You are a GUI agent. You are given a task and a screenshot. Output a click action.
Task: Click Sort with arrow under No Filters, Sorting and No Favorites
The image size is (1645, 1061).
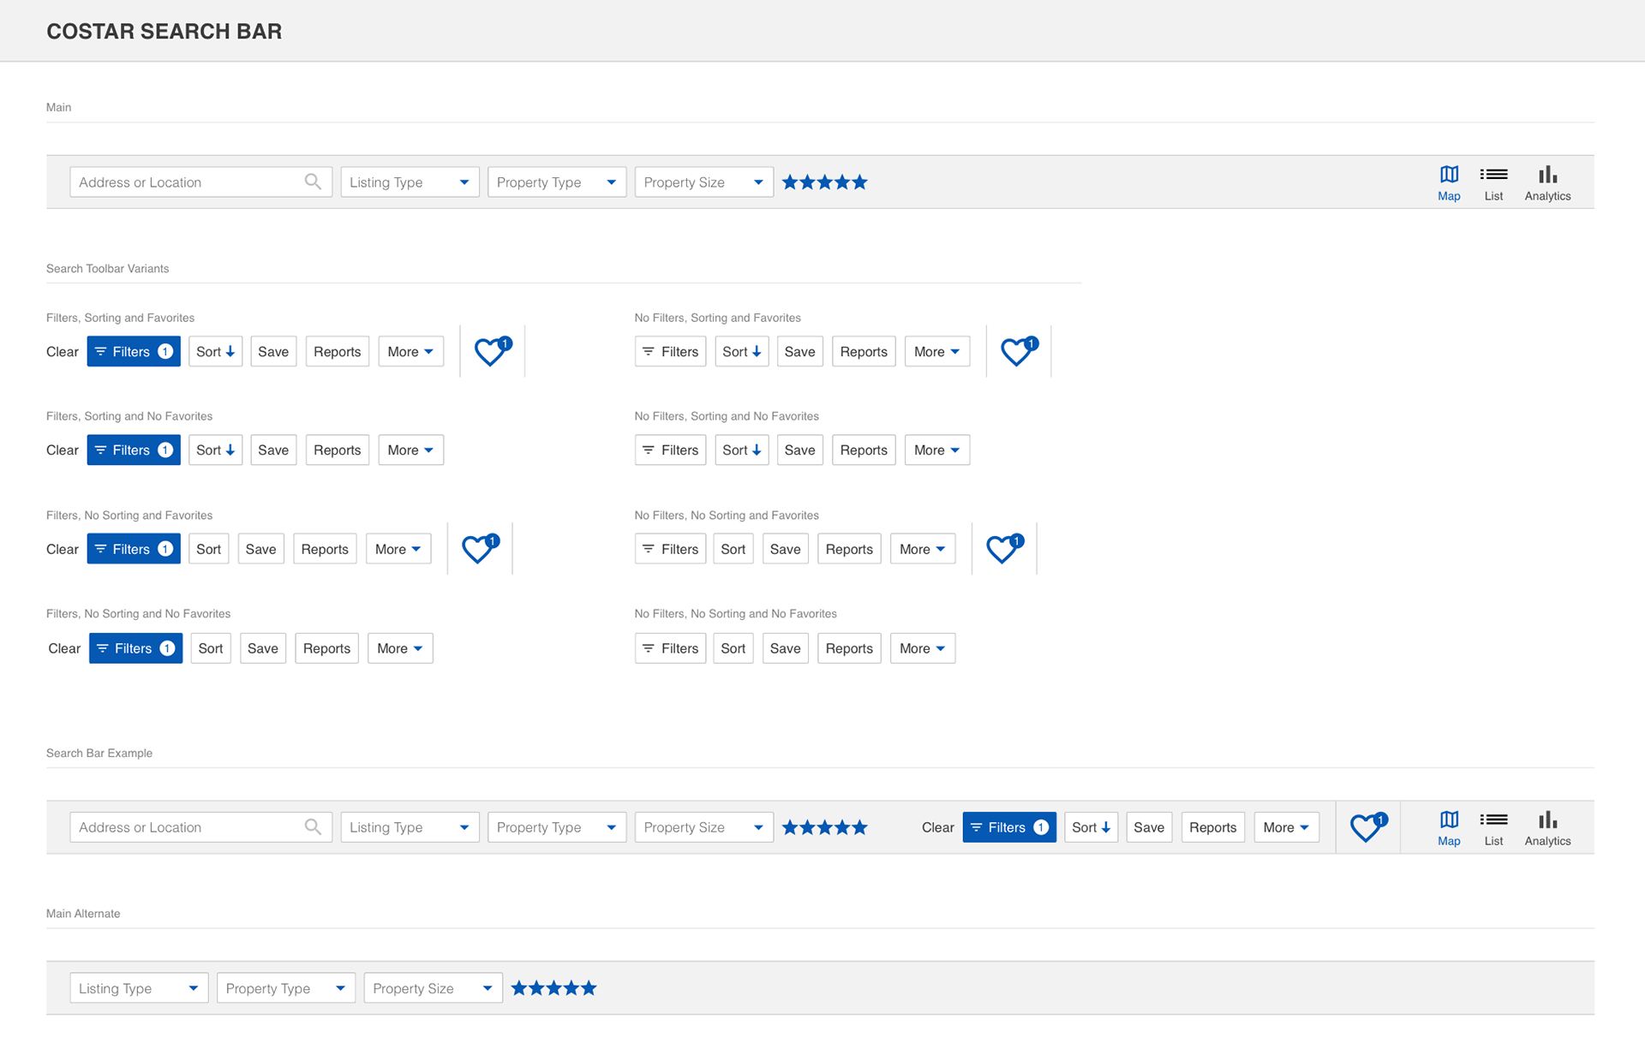742,450
